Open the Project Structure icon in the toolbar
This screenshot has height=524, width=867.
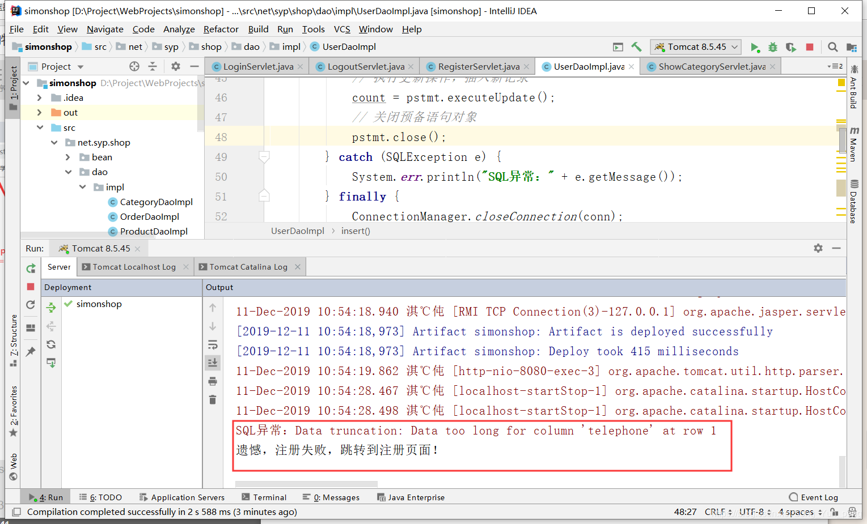click(x=851, y=47)
